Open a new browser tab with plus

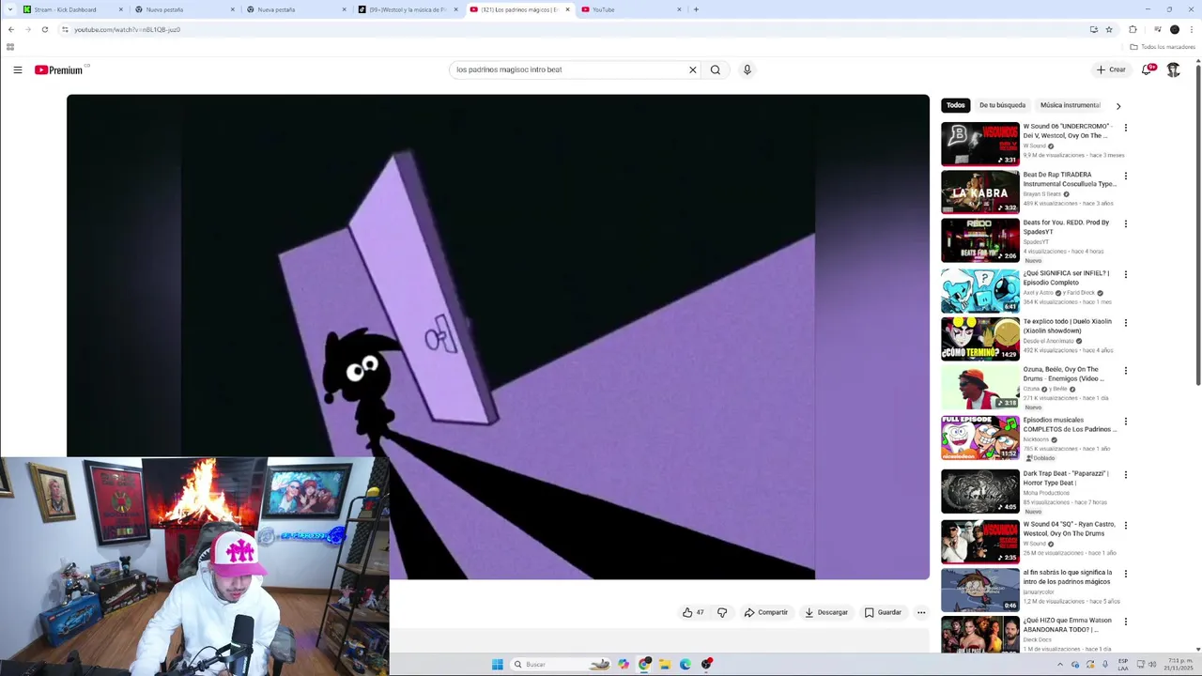tap(696, 9)
